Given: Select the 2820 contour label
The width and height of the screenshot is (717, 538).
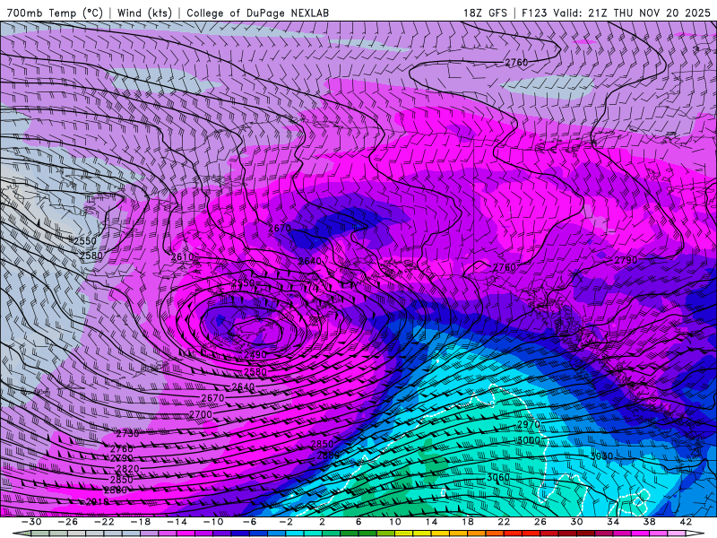Looking at the screenshot, I should (127, 468).
